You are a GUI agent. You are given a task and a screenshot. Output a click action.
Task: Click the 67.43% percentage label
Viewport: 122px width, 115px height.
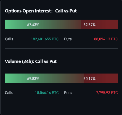click(33, 25)
